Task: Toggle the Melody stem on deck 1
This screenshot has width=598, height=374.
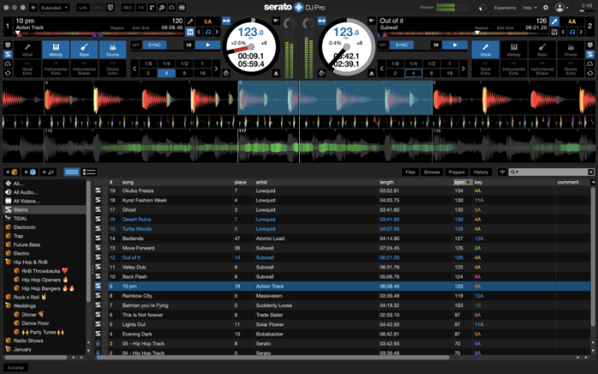Action: tap(56, 50)
